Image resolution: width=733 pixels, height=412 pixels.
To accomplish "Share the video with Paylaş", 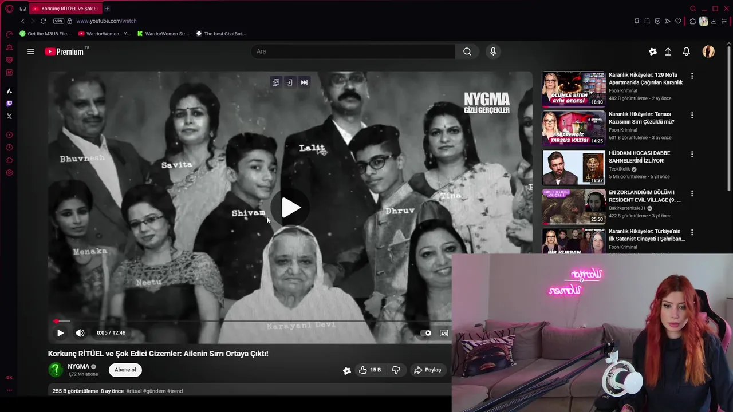I will click(x=428, y=370).
